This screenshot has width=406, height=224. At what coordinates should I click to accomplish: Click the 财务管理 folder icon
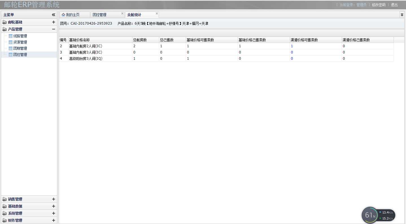point(5,220)
